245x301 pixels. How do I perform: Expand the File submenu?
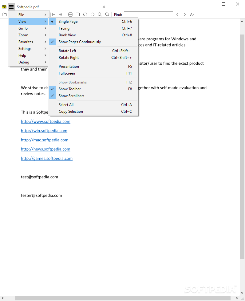pos(28,14)
